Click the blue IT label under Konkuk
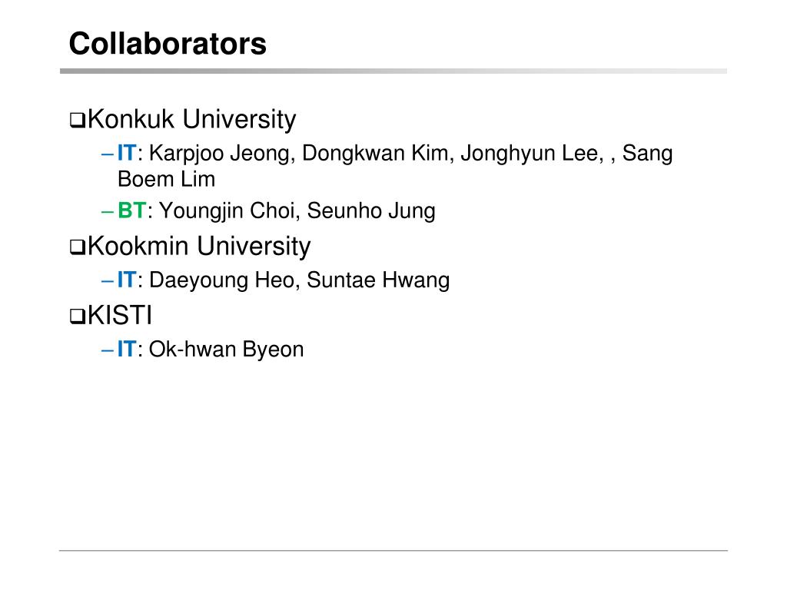This screenshot has width=787, height=590. click(x=127, y=153)
